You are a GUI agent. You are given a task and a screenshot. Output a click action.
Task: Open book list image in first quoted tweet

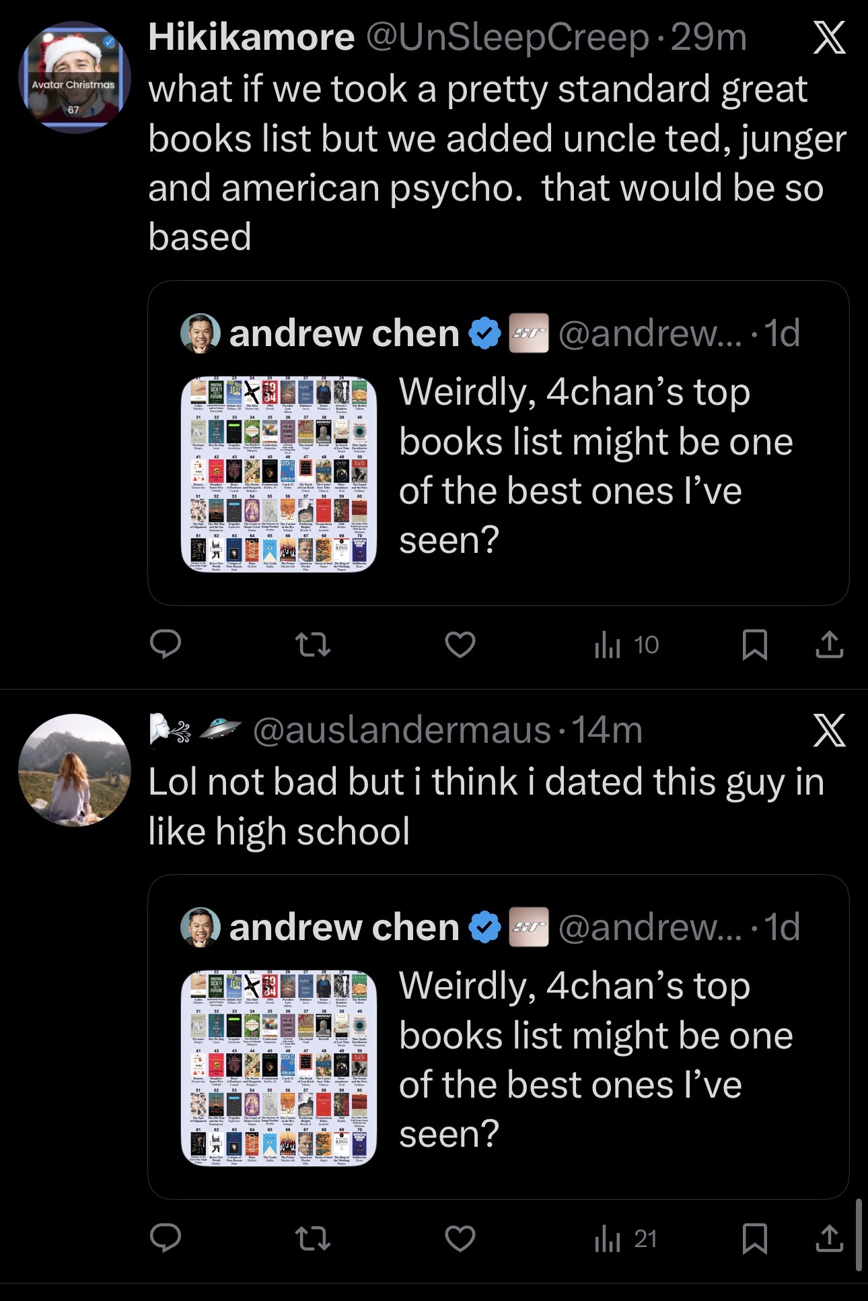point(279,474)
